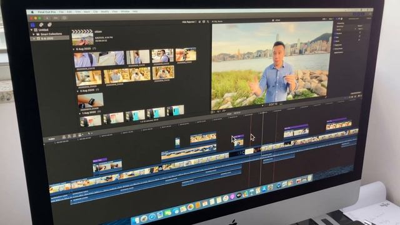Screen dimensions: 400x225
Task: Select the rightmost purple title clip in timeline
Action: (336, 120)
